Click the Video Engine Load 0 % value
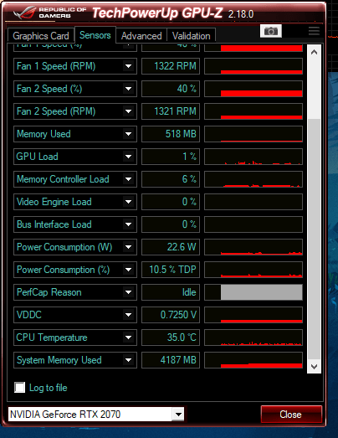The height and width of the screenshot is (438, 338). click(x=171, y=202)
